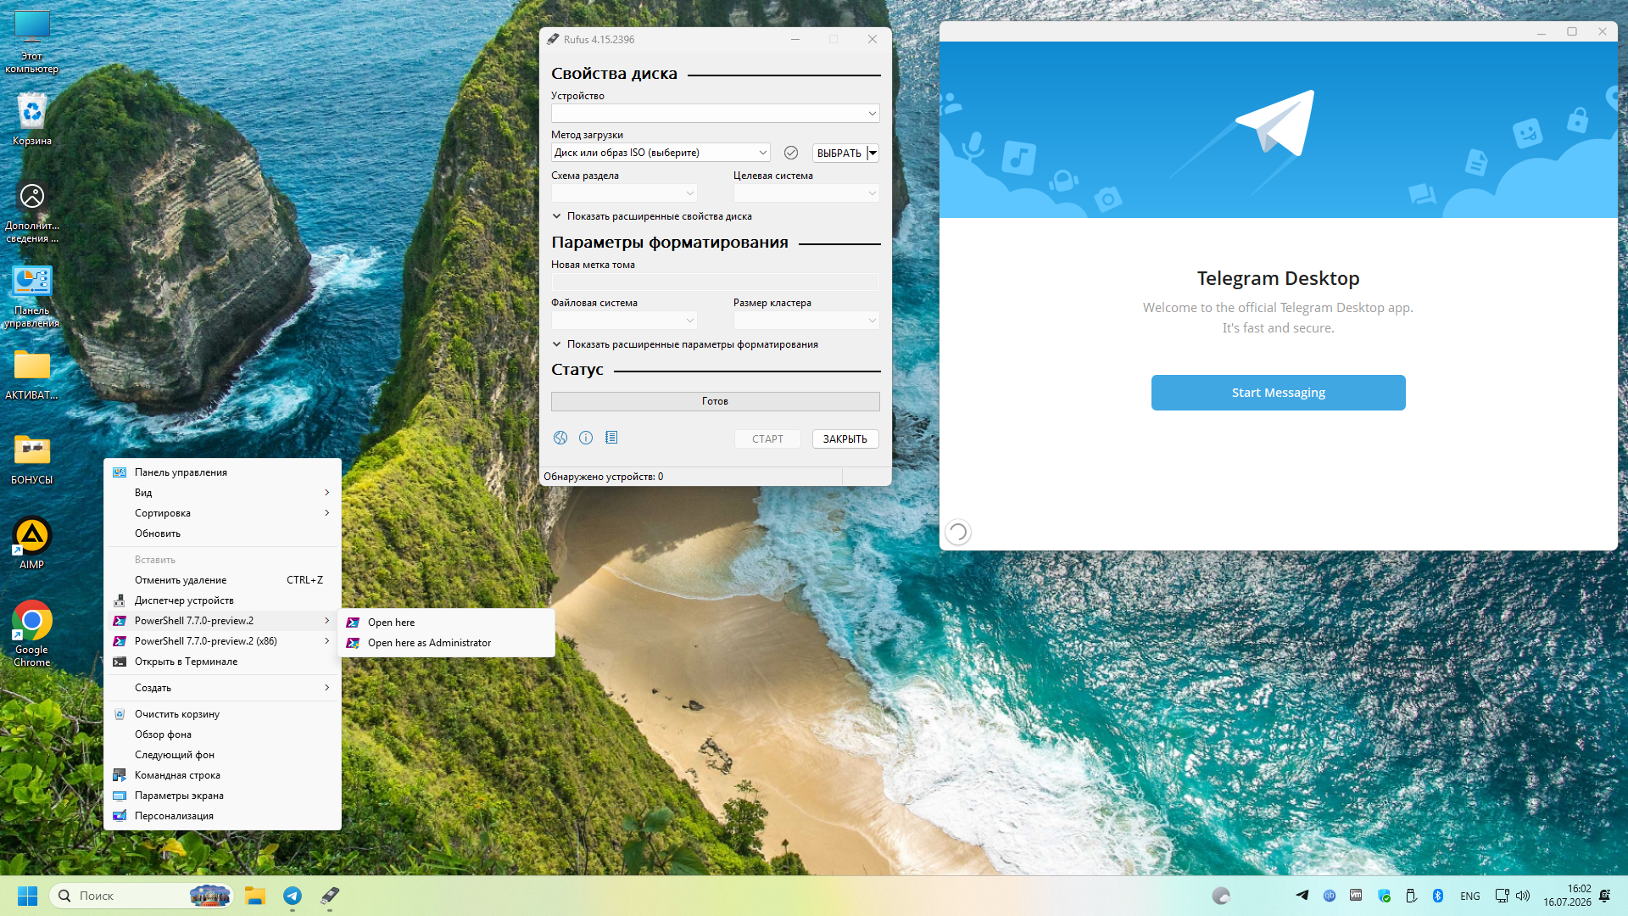Select the Панель управления desktop icon
Viewport: 1628px width, 916px height.
point(32,295)
